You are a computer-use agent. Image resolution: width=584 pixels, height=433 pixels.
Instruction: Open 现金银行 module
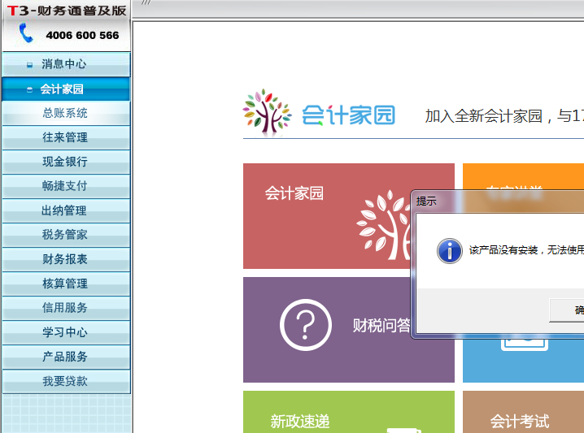point(67,162)
